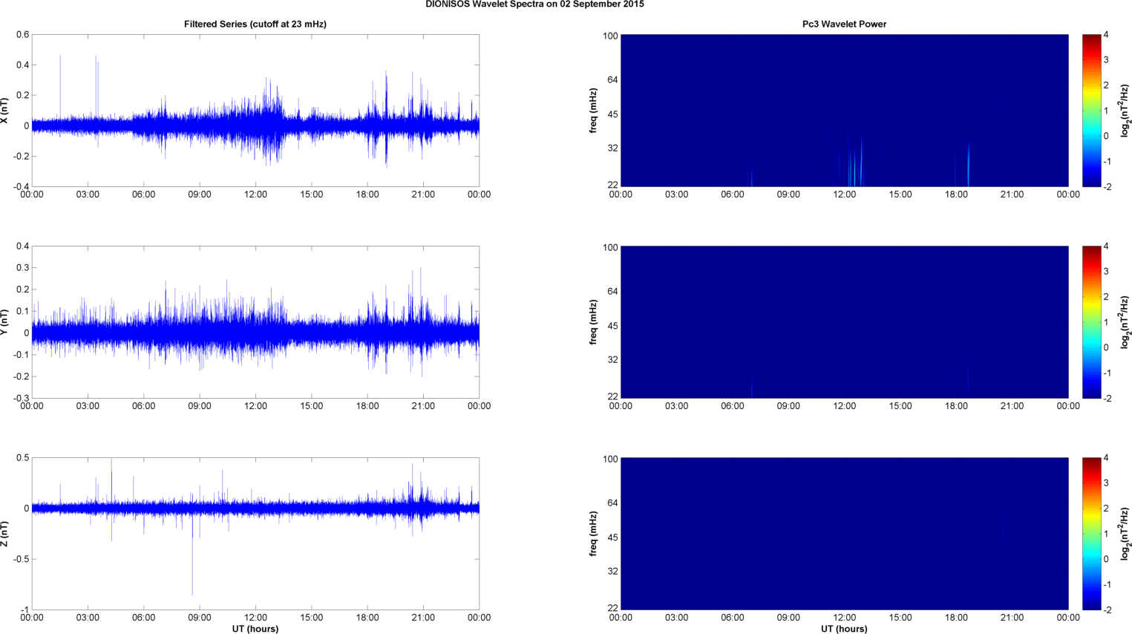
Task: Click the 0.5 tick on the Z plot
Action: (x=23, y=458)
